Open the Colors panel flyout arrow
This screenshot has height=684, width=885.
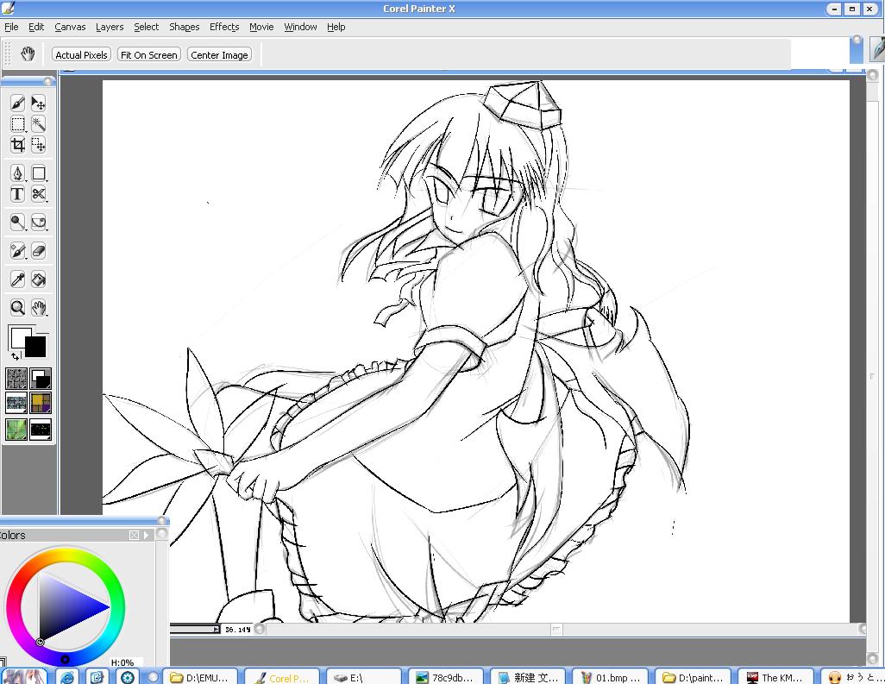click(x=146, y=535)
